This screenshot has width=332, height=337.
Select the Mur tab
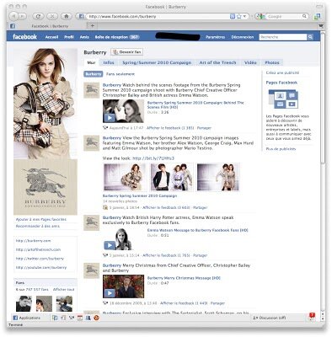tap(91, 62)
